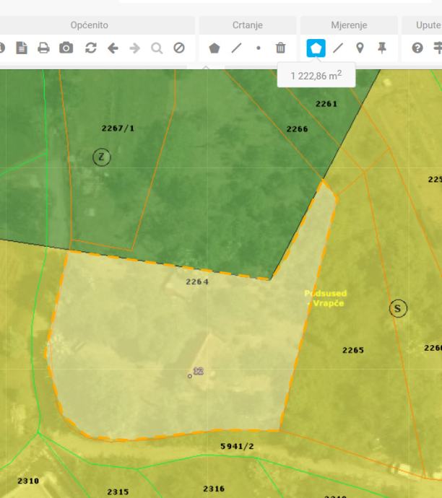Viewport: 442px width, 498px height.
Task: Print the map with printer icon
Action: [x=43, y=48]
